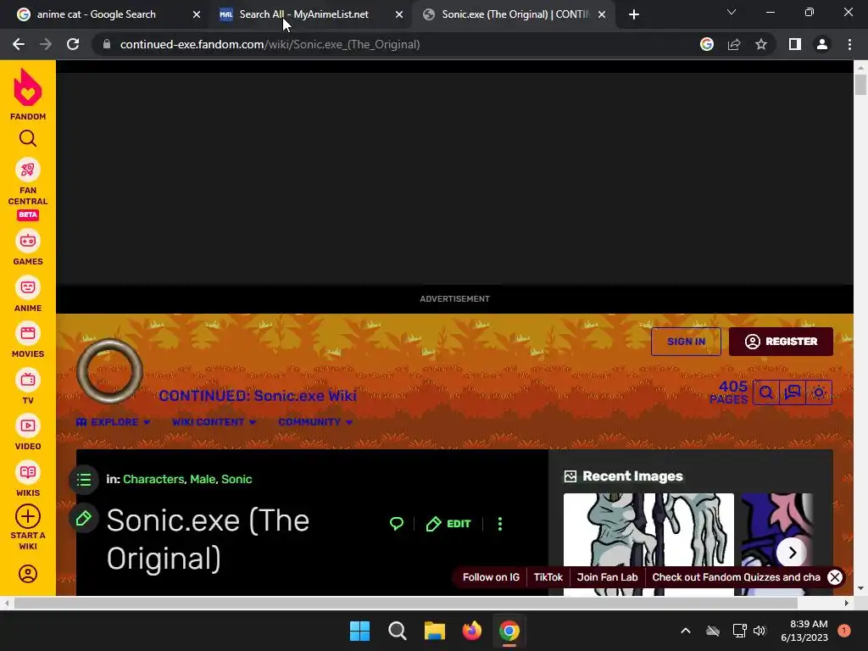Click the wiki ring logo
The image size is (868, 651).
109,371
